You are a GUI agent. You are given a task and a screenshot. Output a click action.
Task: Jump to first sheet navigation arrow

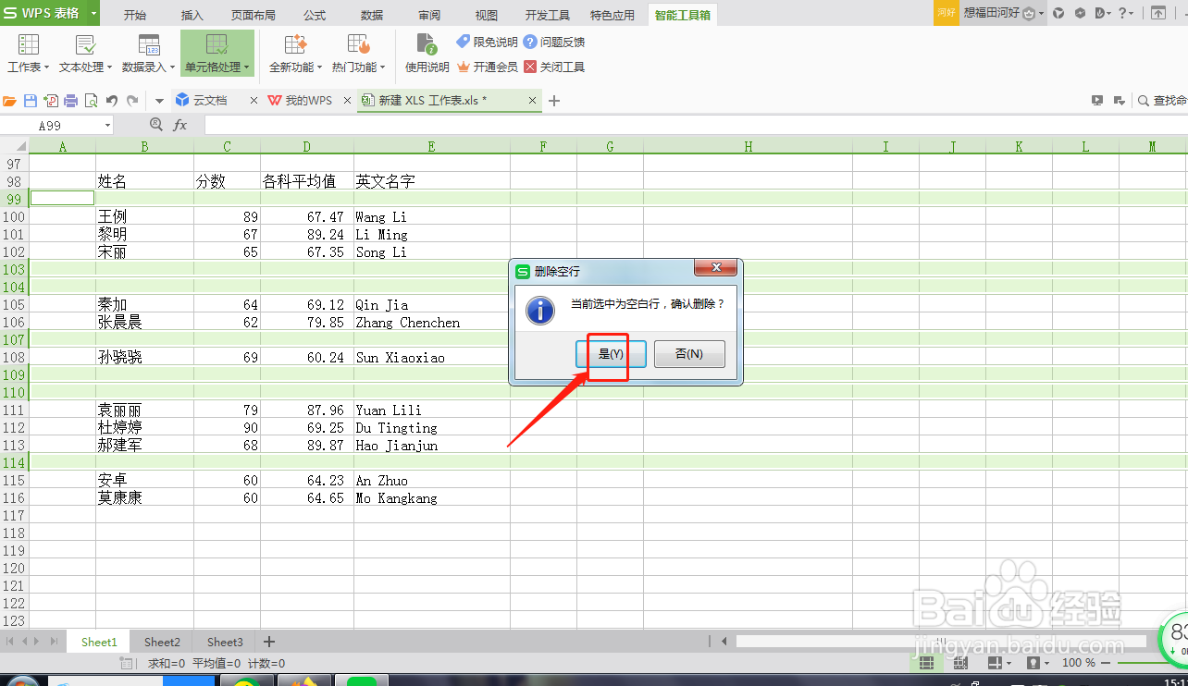coord(11,641)
